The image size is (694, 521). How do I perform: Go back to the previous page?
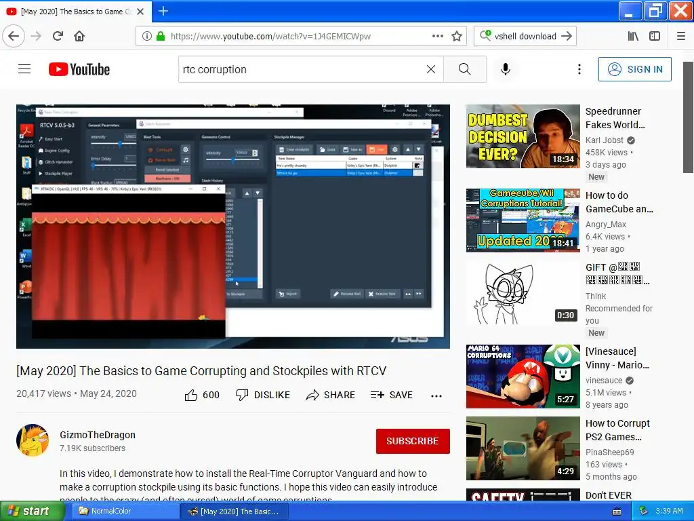coord(14,36)
